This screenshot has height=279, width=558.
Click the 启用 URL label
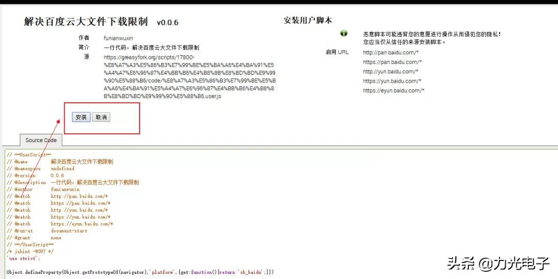(337, 52)
